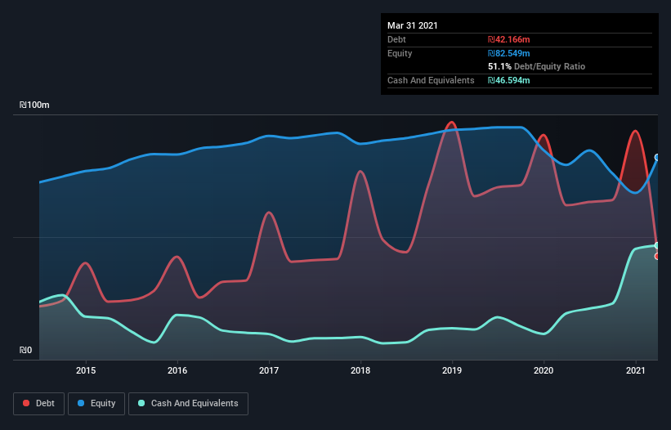Screen dimensions: 671x430
Task: Click the 2020 x-axis label
Action: (544, 370)
